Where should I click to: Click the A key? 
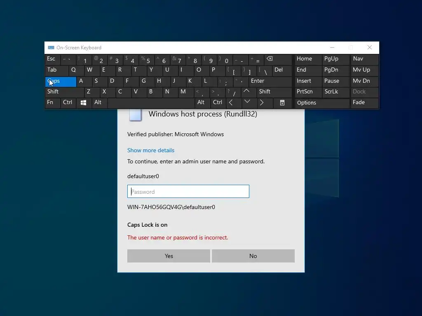(84, 82)
